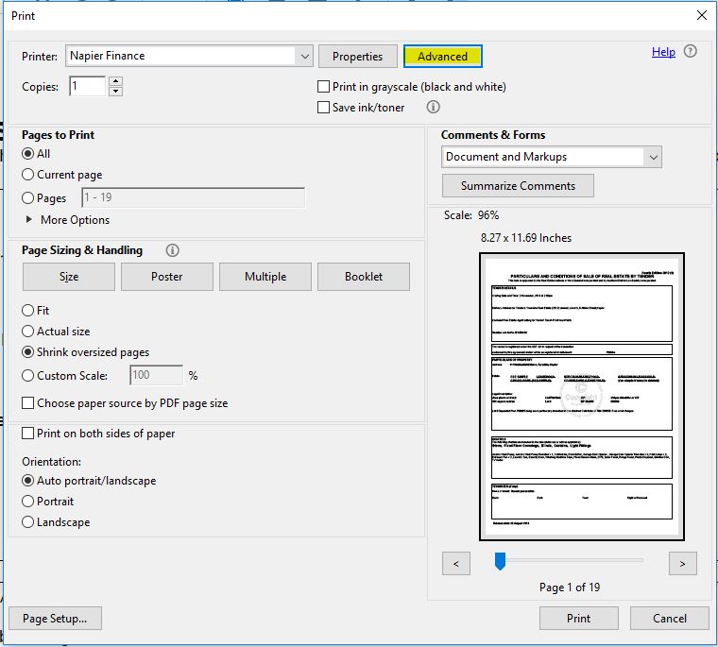Open the Help link
Screen dimensions: 718x647
(663, 52)
